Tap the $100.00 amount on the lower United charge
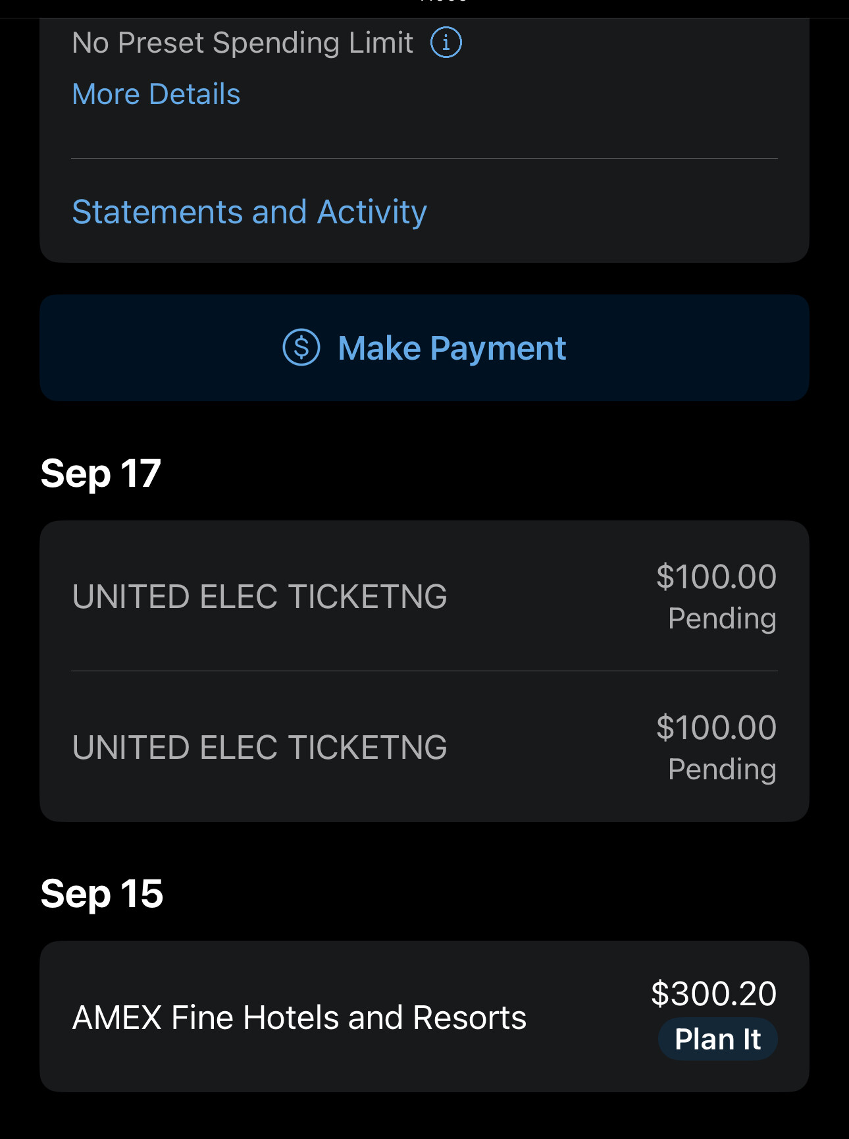This screenshot has width=849, height=1139. 716,728
